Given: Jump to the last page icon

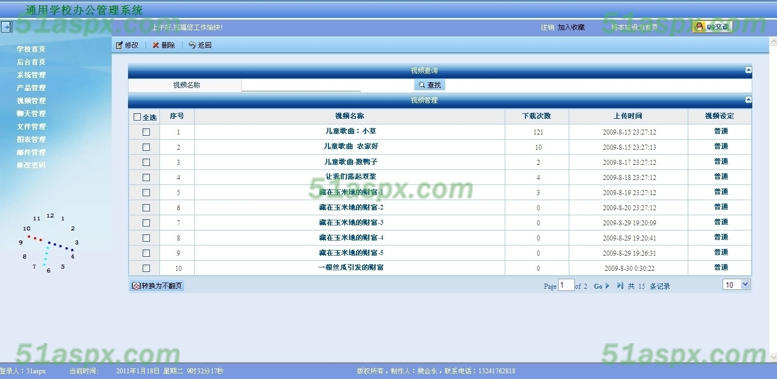Looking at the screenshot, I should click(620, 286).
